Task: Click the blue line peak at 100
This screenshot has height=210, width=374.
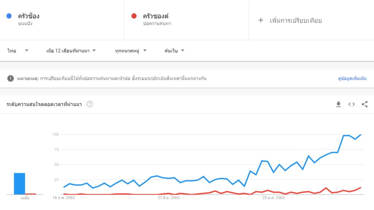Action: tap(360, 135)
